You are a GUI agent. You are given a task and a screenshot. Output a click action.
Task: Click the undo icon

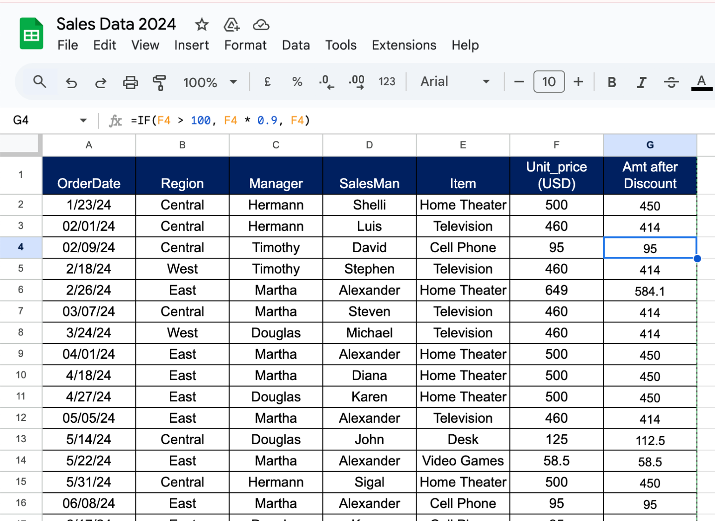pos(71,82)
